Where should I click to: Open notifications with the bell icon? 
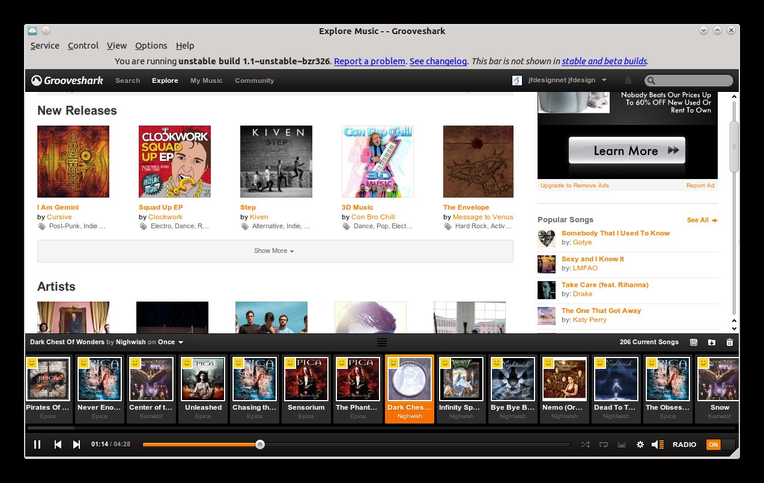628,80
